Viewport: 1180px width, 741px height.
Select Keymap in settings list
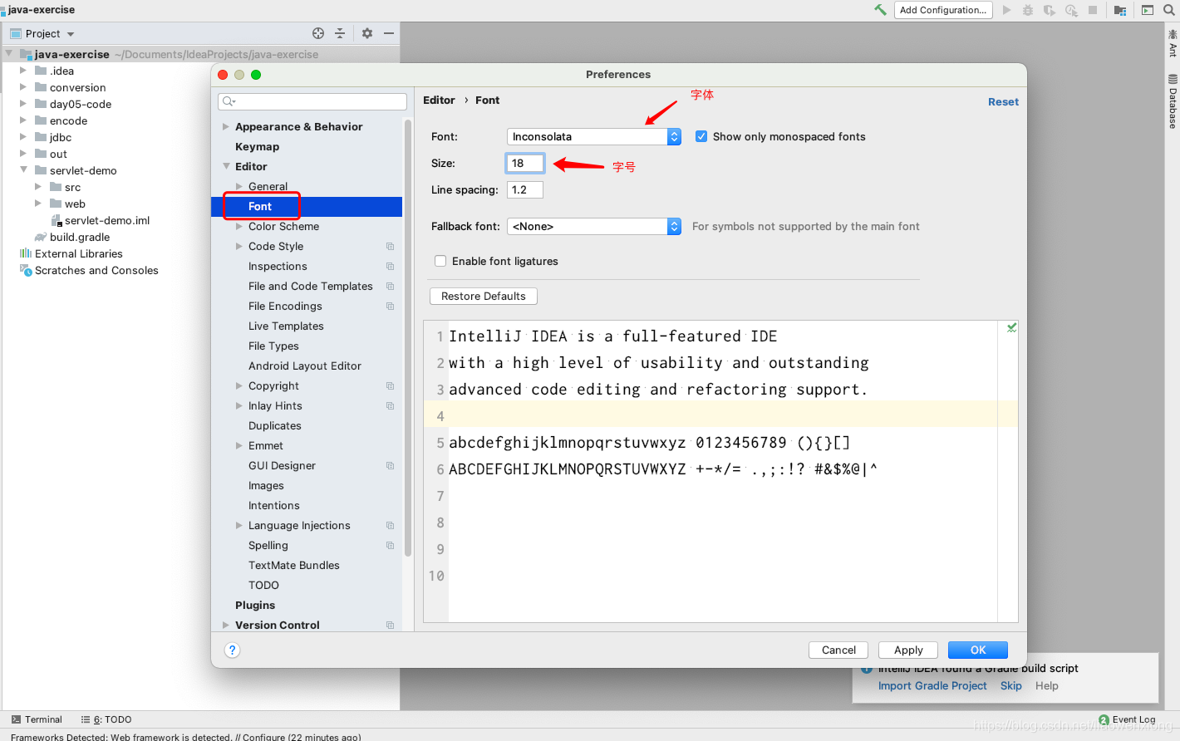click(257, 147)
